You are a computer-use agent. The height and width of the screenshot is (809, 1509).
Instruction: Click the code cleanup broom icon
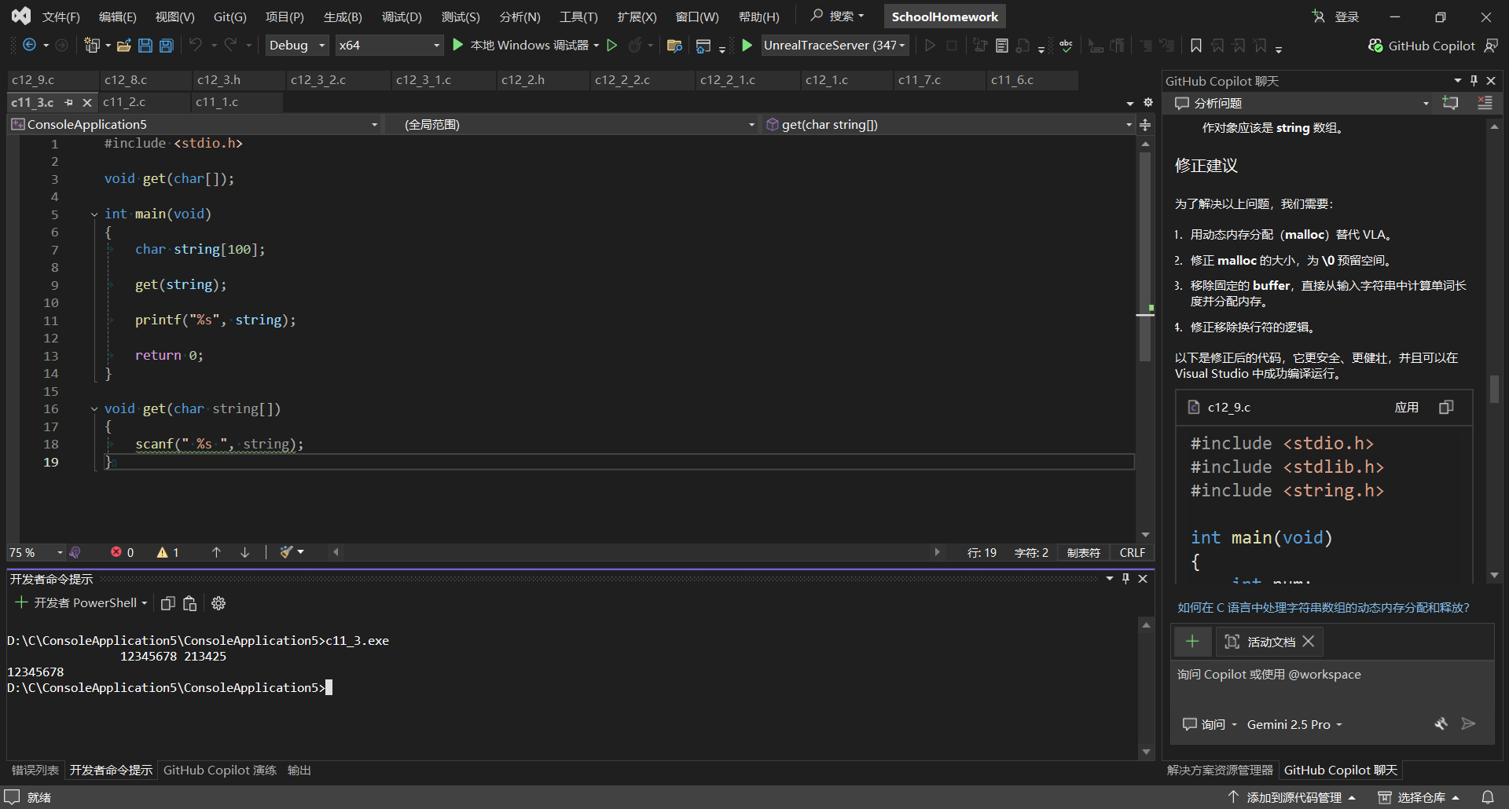[287, 552]
